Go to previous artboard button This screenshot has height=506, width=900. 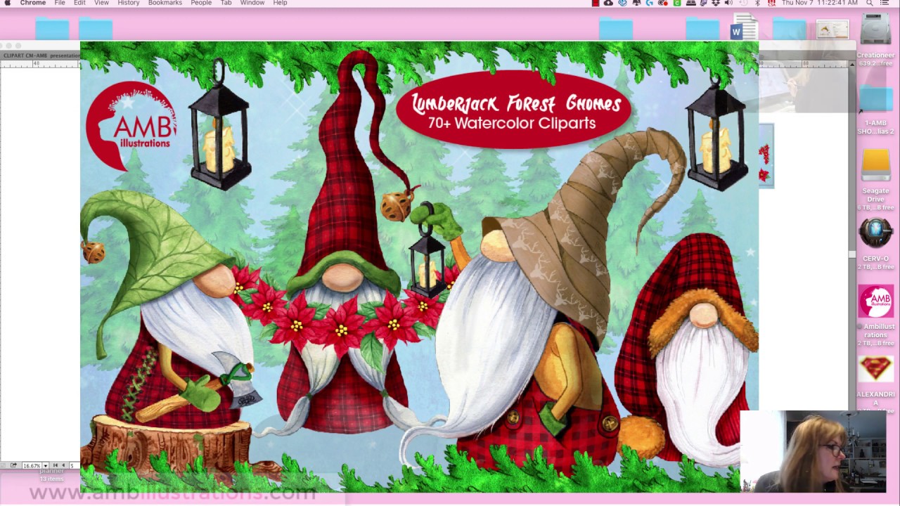tap(63, 465)
